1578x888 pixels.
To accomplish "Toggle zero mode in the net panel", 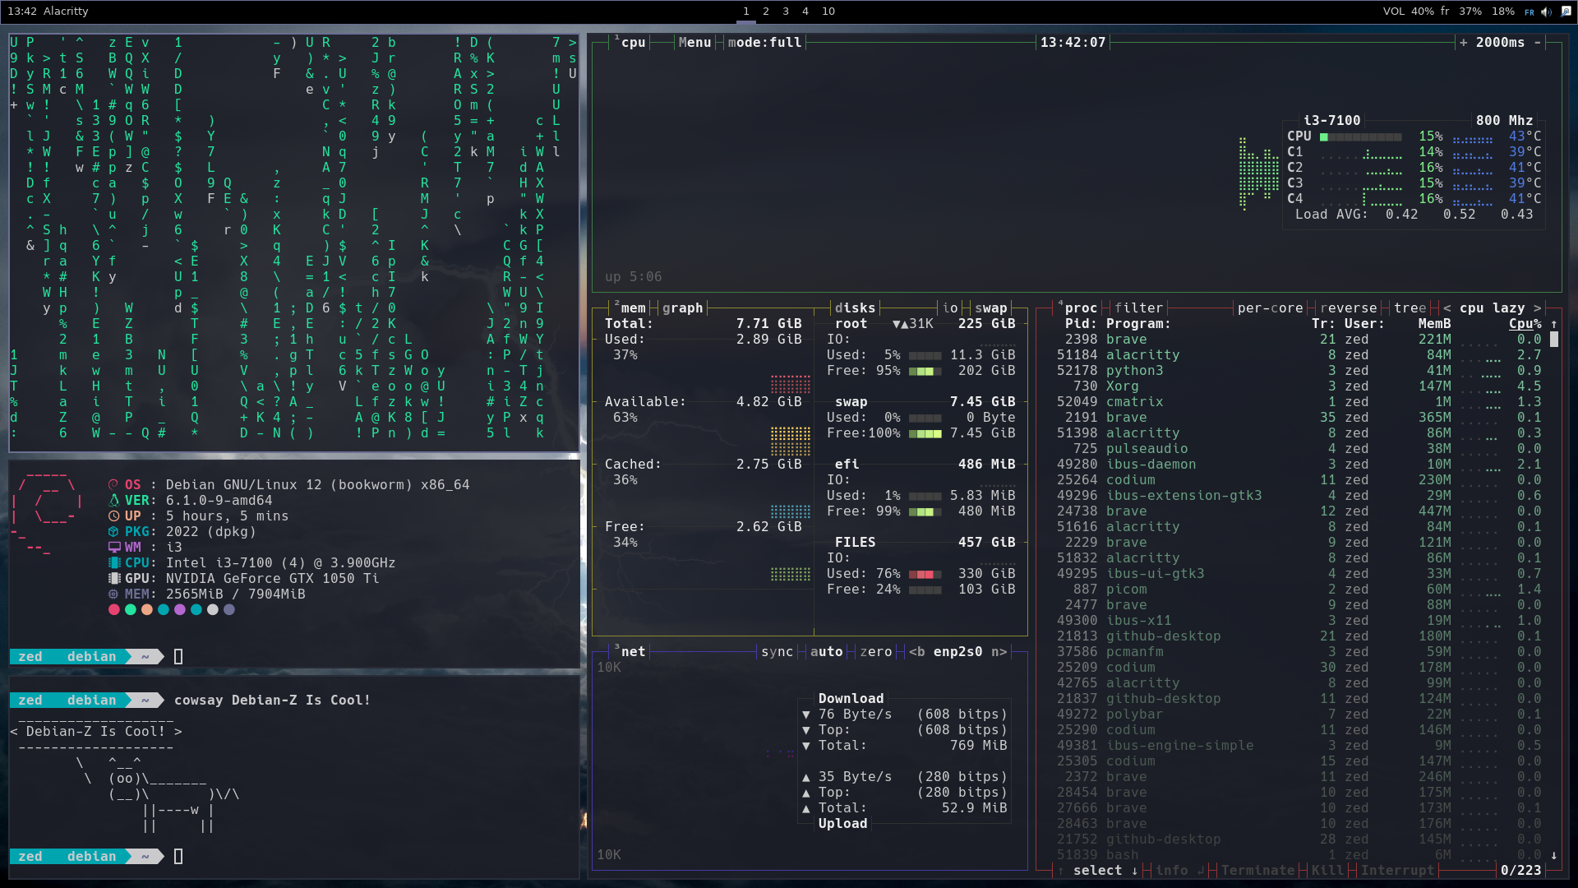I will pyautogui.click(x=876, y=651).
